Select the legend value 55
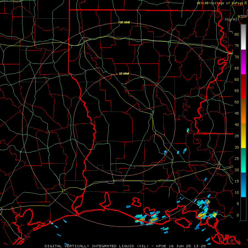Image resolution: width=248 pixels, height=248 pixels. click(x=237, y=91)
